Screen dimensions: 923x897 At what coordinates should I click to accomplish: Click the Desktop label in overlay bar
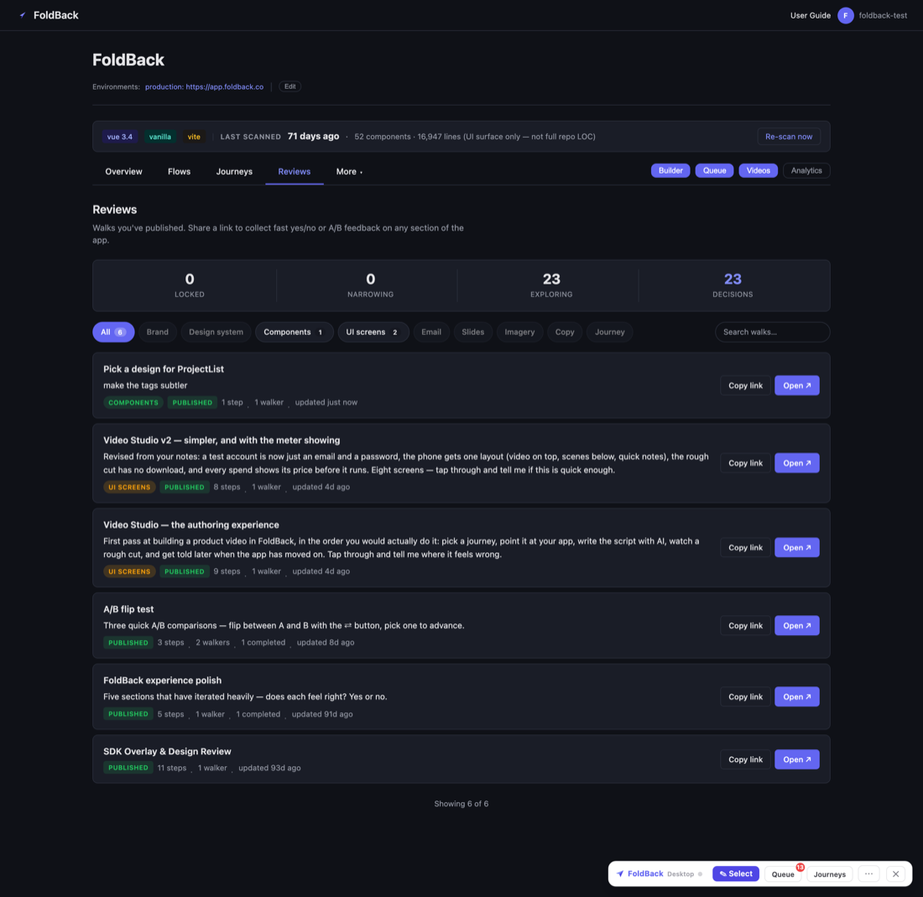tap(681, 874)
